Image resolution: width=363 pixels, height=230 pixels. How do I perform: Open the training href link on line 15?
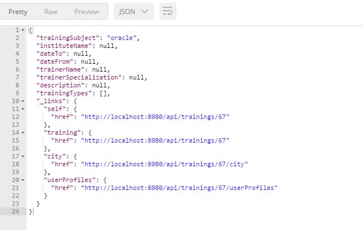tap(155, 140)
